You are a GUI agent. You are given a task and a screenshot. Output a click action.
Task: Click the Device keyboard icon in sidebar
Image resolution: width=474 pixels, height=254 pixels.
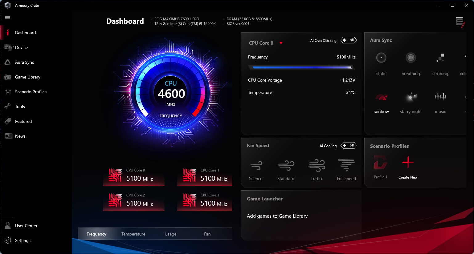click(x=8, y=47)
